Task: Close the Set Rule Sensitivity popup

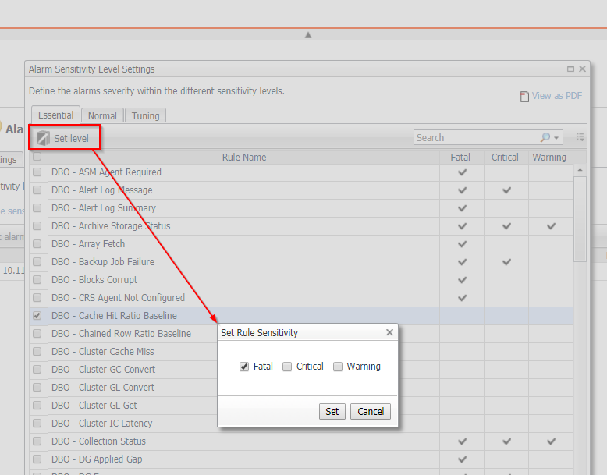Action: 389,332
